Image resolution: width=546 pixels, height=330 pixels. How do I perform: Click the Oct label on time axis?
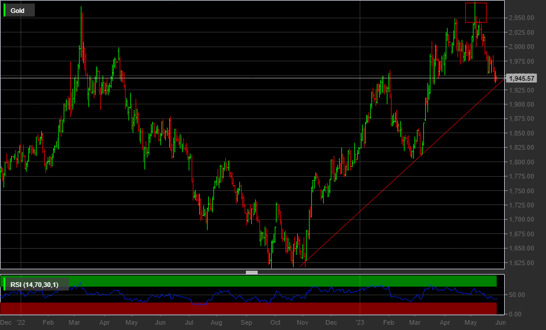[275, 323]
